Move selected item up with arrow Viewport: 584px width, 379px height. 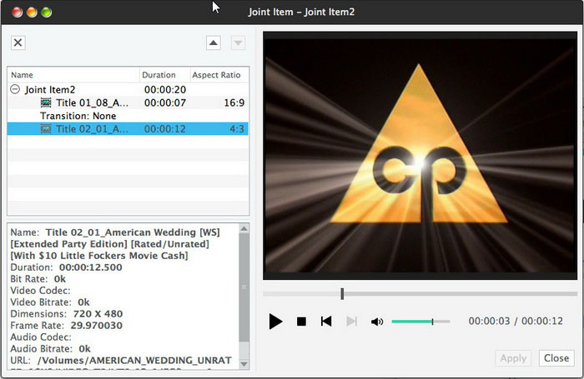point(213,43)
